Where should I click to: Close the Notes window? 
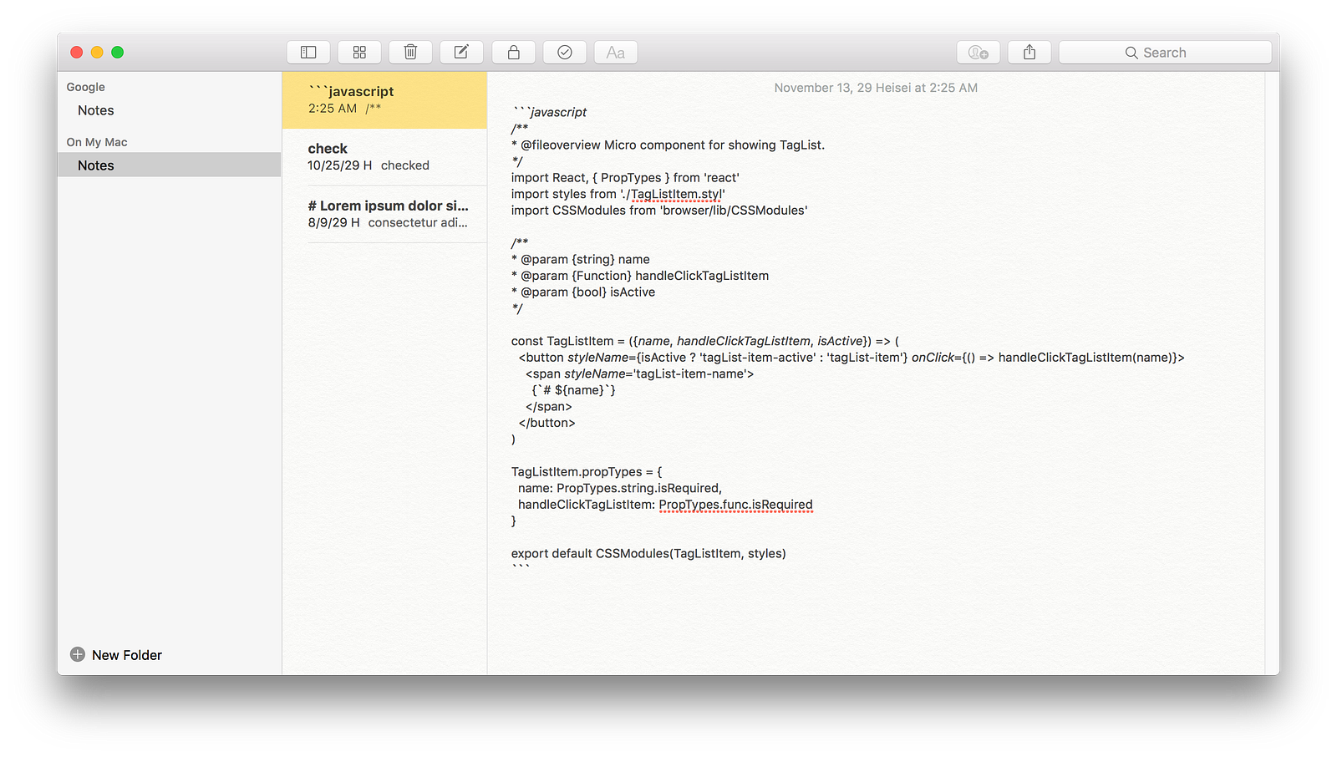77,53
